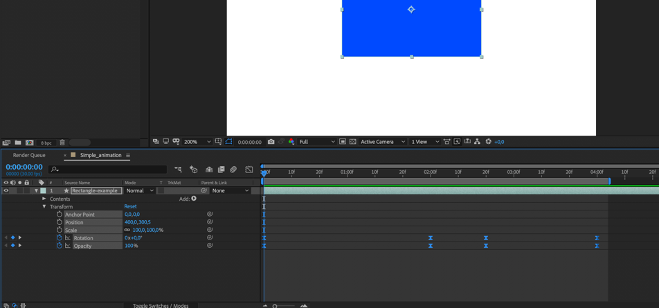Screen dimensions: 659x308
Task: Toggle Opacity keyframe at current time
Action: click(x=12, y=246)
